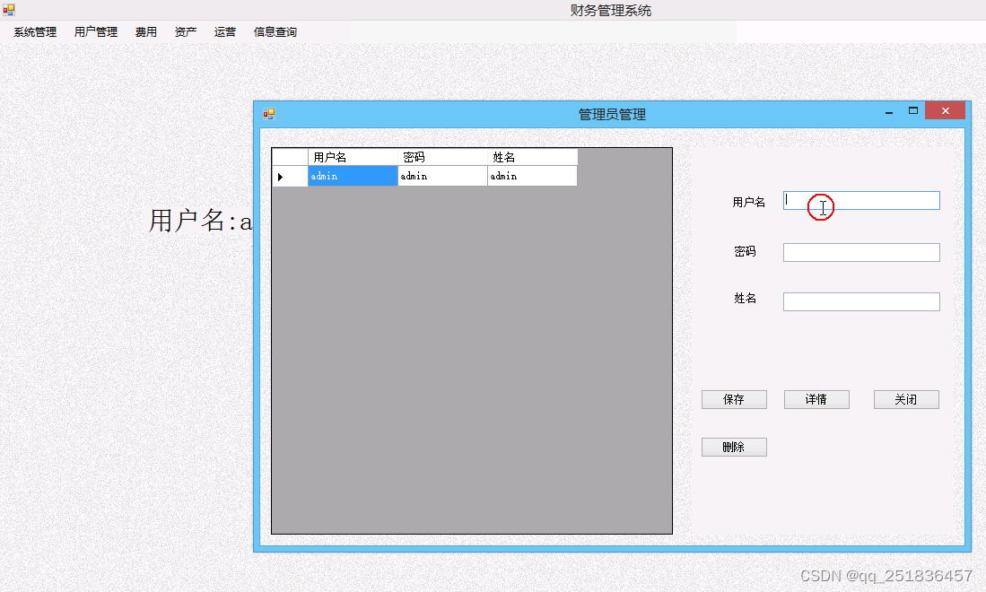Click the 保存 button to save
The width and height of the screenshot is (986, 592).
click(x=734, y=399)
